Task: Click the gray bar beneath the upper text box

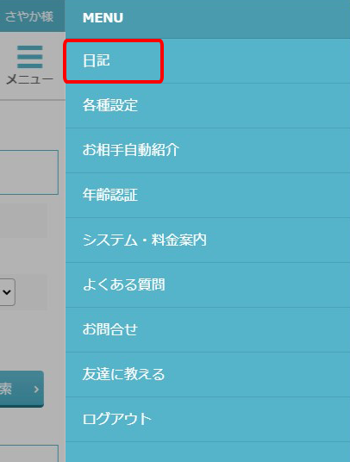Action: (x=23, y=221)
